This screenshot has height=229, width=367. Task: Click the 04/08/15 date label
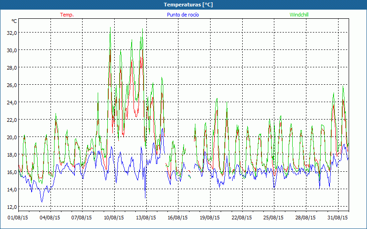50,218
